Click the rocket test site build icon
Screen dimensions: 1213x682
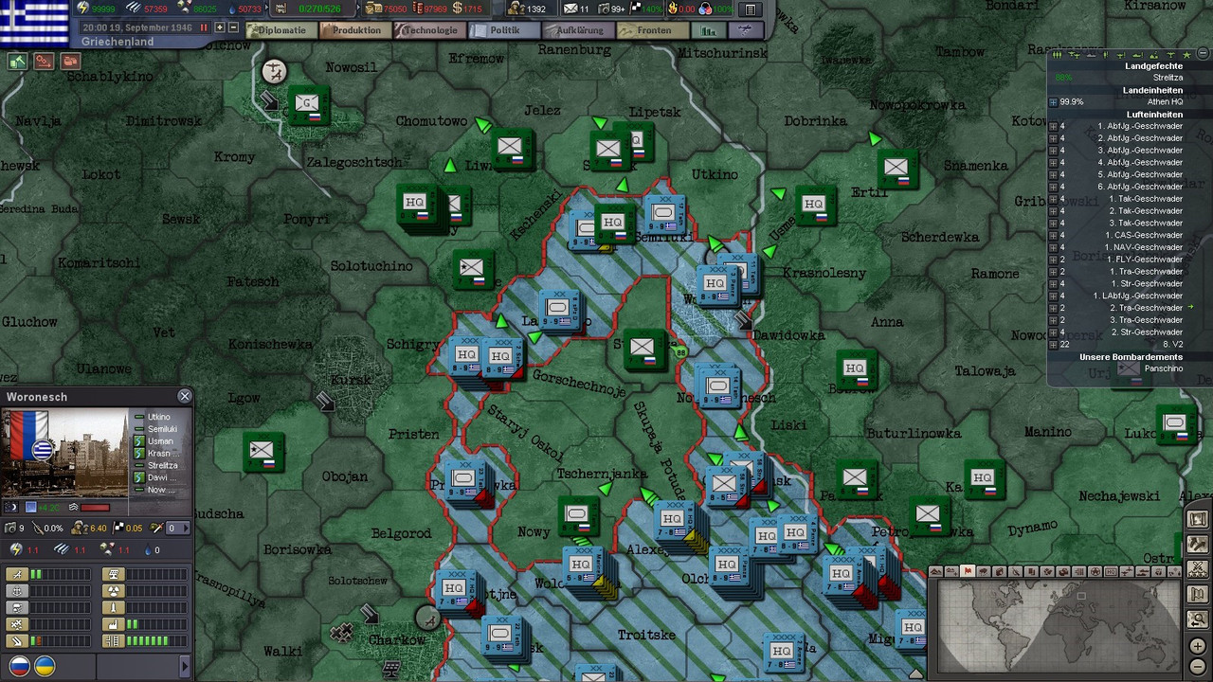[x=114, y=607]
